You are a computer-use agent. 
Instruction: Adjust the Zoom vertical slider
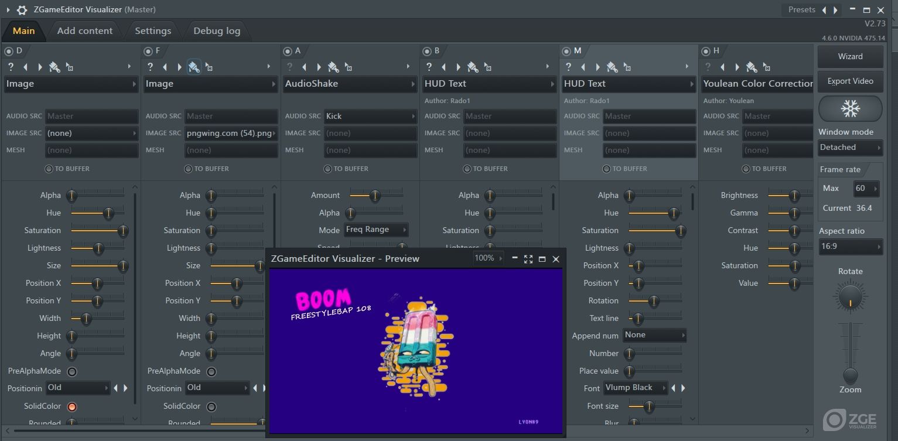[x=850, y=353]
